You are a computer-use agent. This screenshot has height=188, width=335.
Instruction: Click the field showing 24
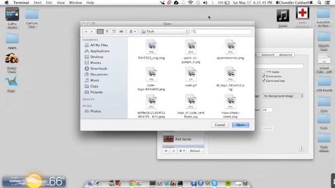(x=267, y=110)
